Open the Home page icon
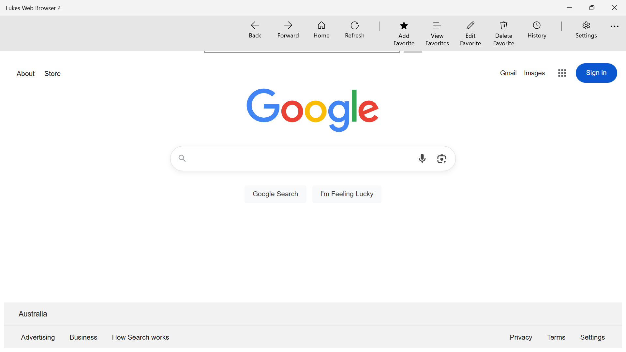The width and height of the screenshot is (626, 352). click(x=321, y=30)
